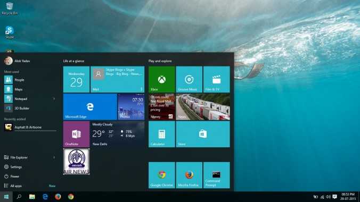Viewport: 360px width, 202px height.
Task: Expand the File Explorer jump list arrow
Action: click(x=54, y=157)
